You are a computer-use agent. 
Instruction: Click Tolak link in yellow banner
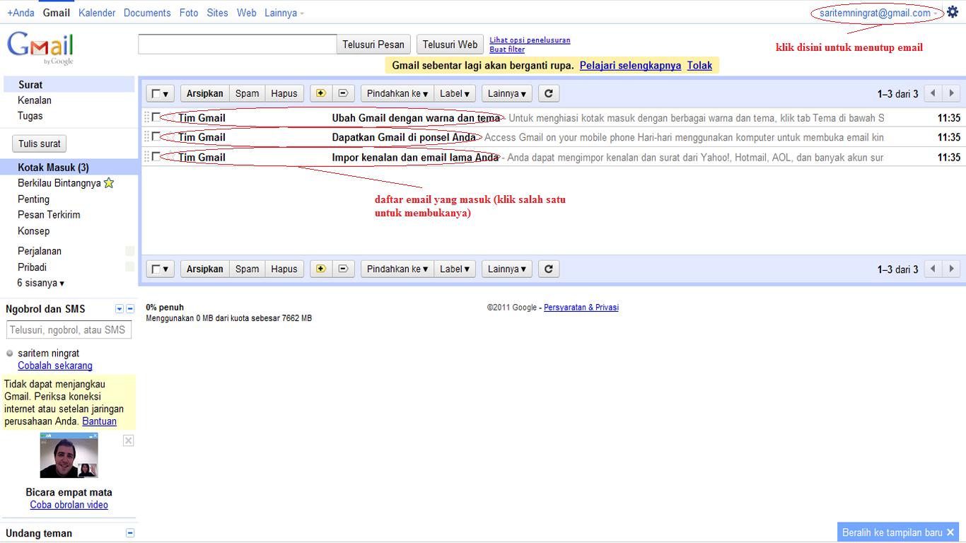(x=699, y=66)
